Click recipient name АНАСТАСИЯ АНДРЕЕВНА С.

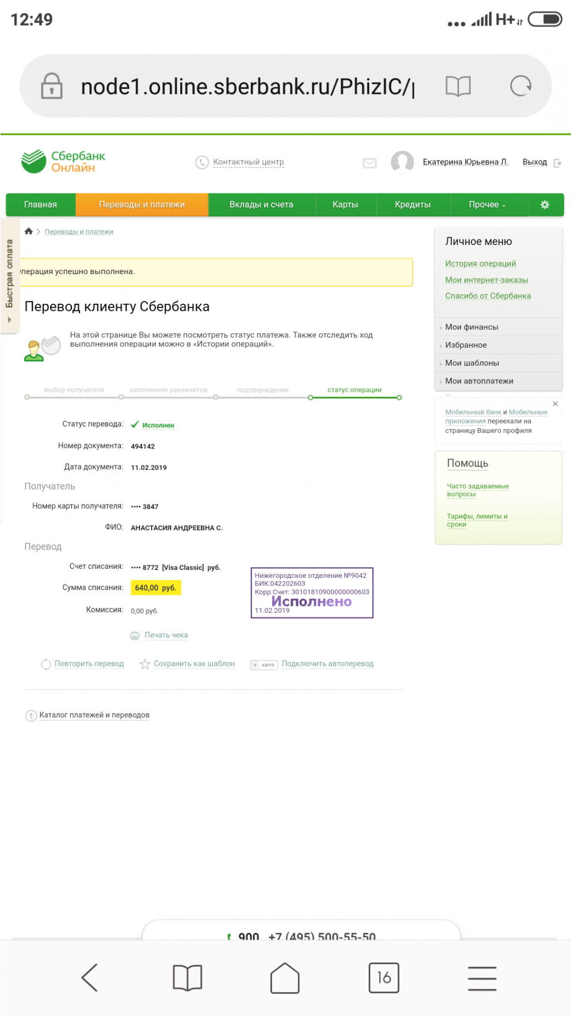point(177,528)
